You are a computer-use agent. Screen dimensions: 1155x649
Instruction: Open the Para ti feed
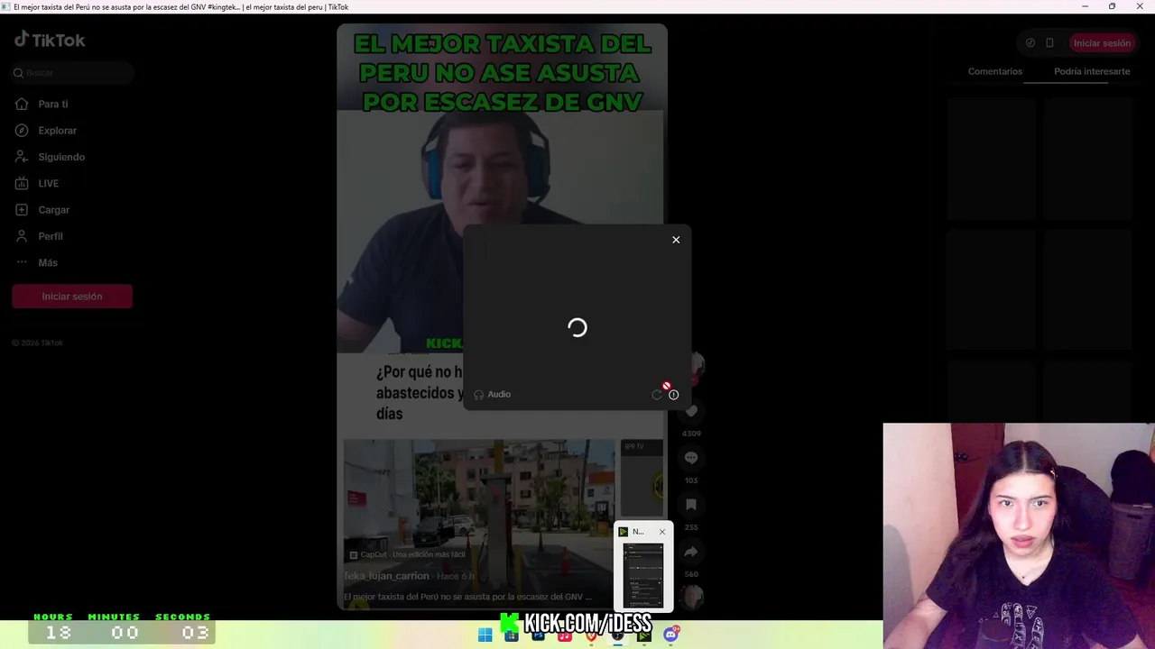[42, 105]
